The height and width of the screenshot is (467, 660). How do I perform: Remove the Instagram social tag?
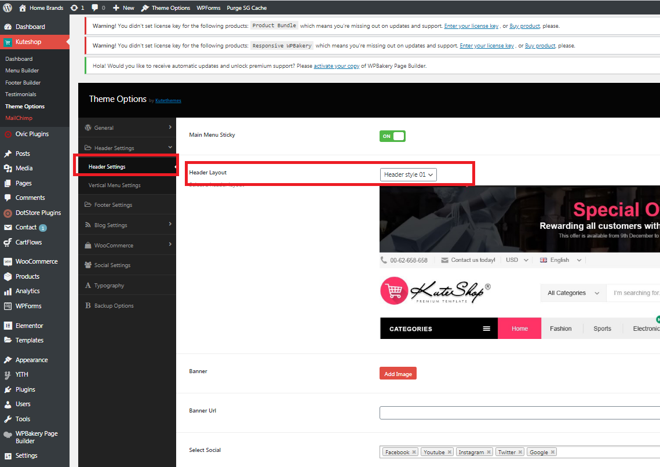coord(488,452)
